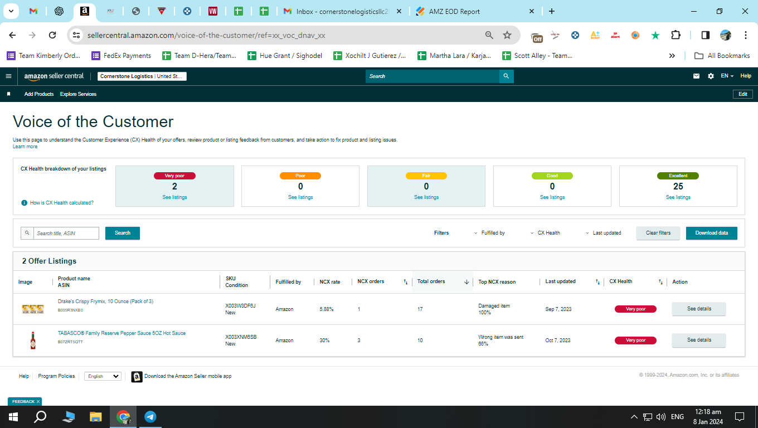Show hidden system tray icons
The height and width of the screenshot is (428, 758).
[634, 417]
